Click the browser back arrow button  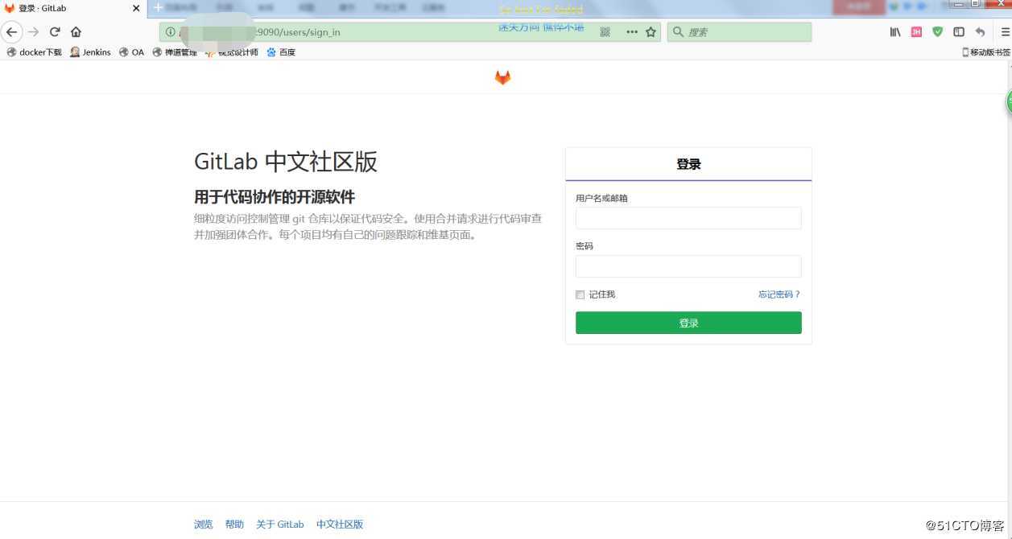[x=11, y=32]
